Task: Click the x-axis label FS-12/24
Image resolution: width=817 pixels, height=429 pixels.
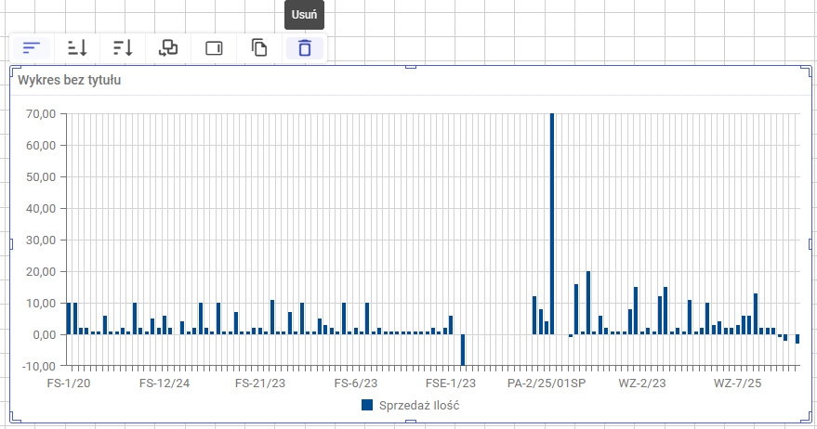Action: pyautogui.click(x=165, y=383)
